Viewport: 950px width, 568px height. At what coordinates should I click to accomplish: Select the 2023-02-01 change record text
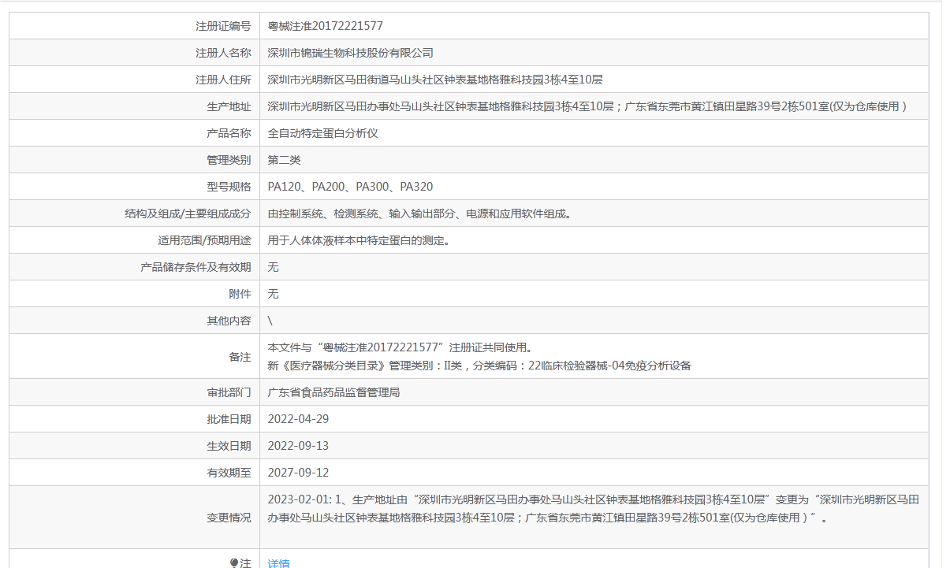[594, 509]
